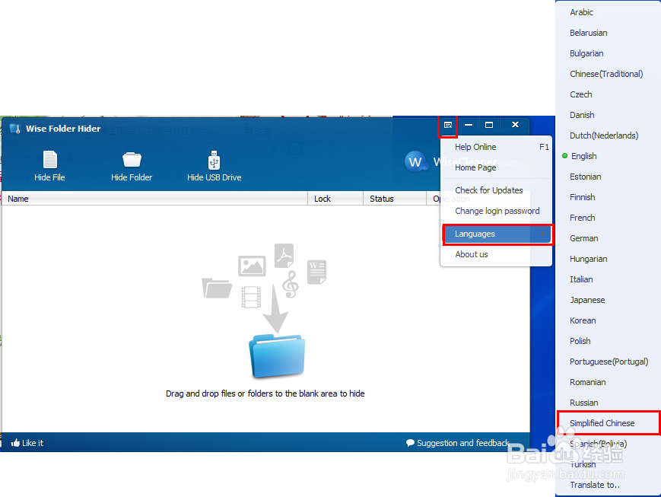
Task: Click the Hide File icon
Action: pyautogui.click(x=49, y=160)
